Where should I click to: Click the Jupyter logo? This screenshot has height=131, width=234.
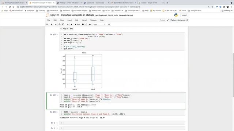pos(53,15)
